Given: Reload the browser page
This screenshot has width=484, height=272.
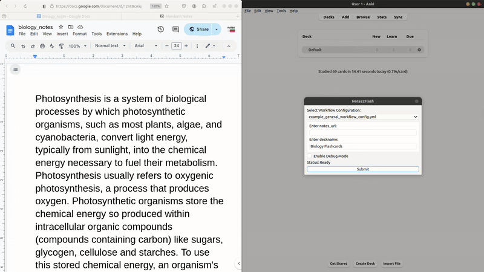Looking at the screenshot, I should (25, 6).
